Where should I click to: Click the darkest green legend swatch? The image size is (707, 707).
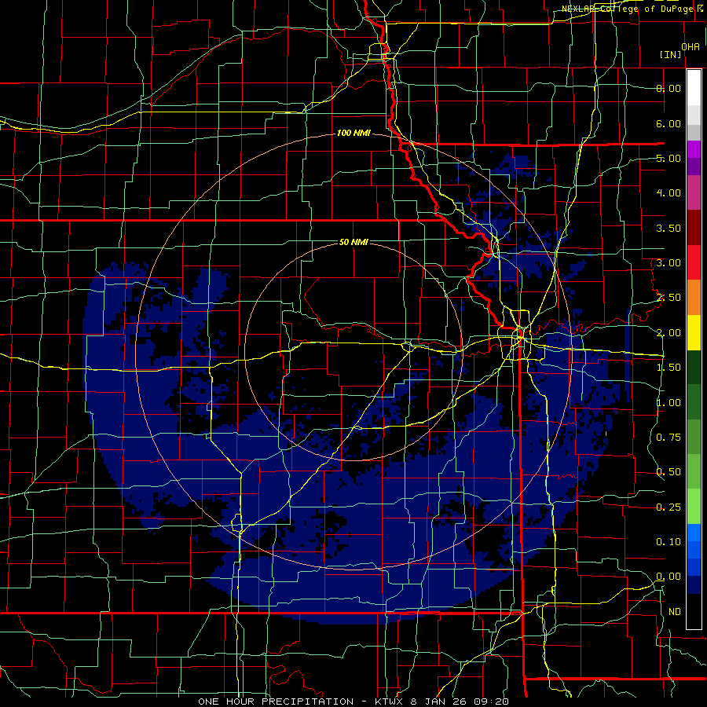(x=694, y=368)
